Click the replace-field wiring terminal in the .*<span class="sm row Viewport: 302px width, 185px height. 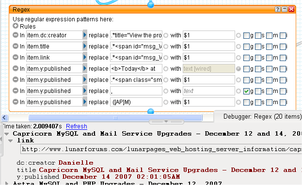pyautogui.click(x=166, y=80)
